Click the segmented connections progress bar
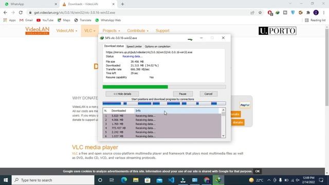Image resolution: width=329 pixels, height=185 pixels. pyautogui.click(x=164, y=103)
